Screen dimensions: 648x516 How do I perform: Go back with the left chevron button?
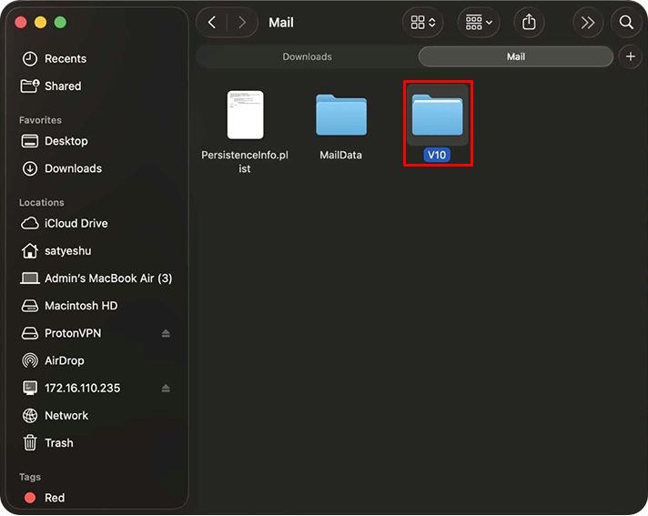[212, 23]
